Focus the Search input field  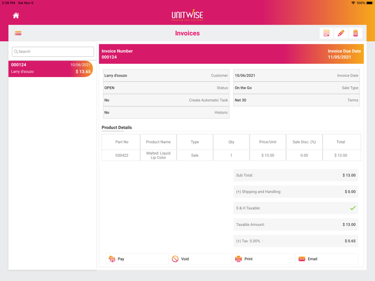pyautogui.click(x=53, y=51)
